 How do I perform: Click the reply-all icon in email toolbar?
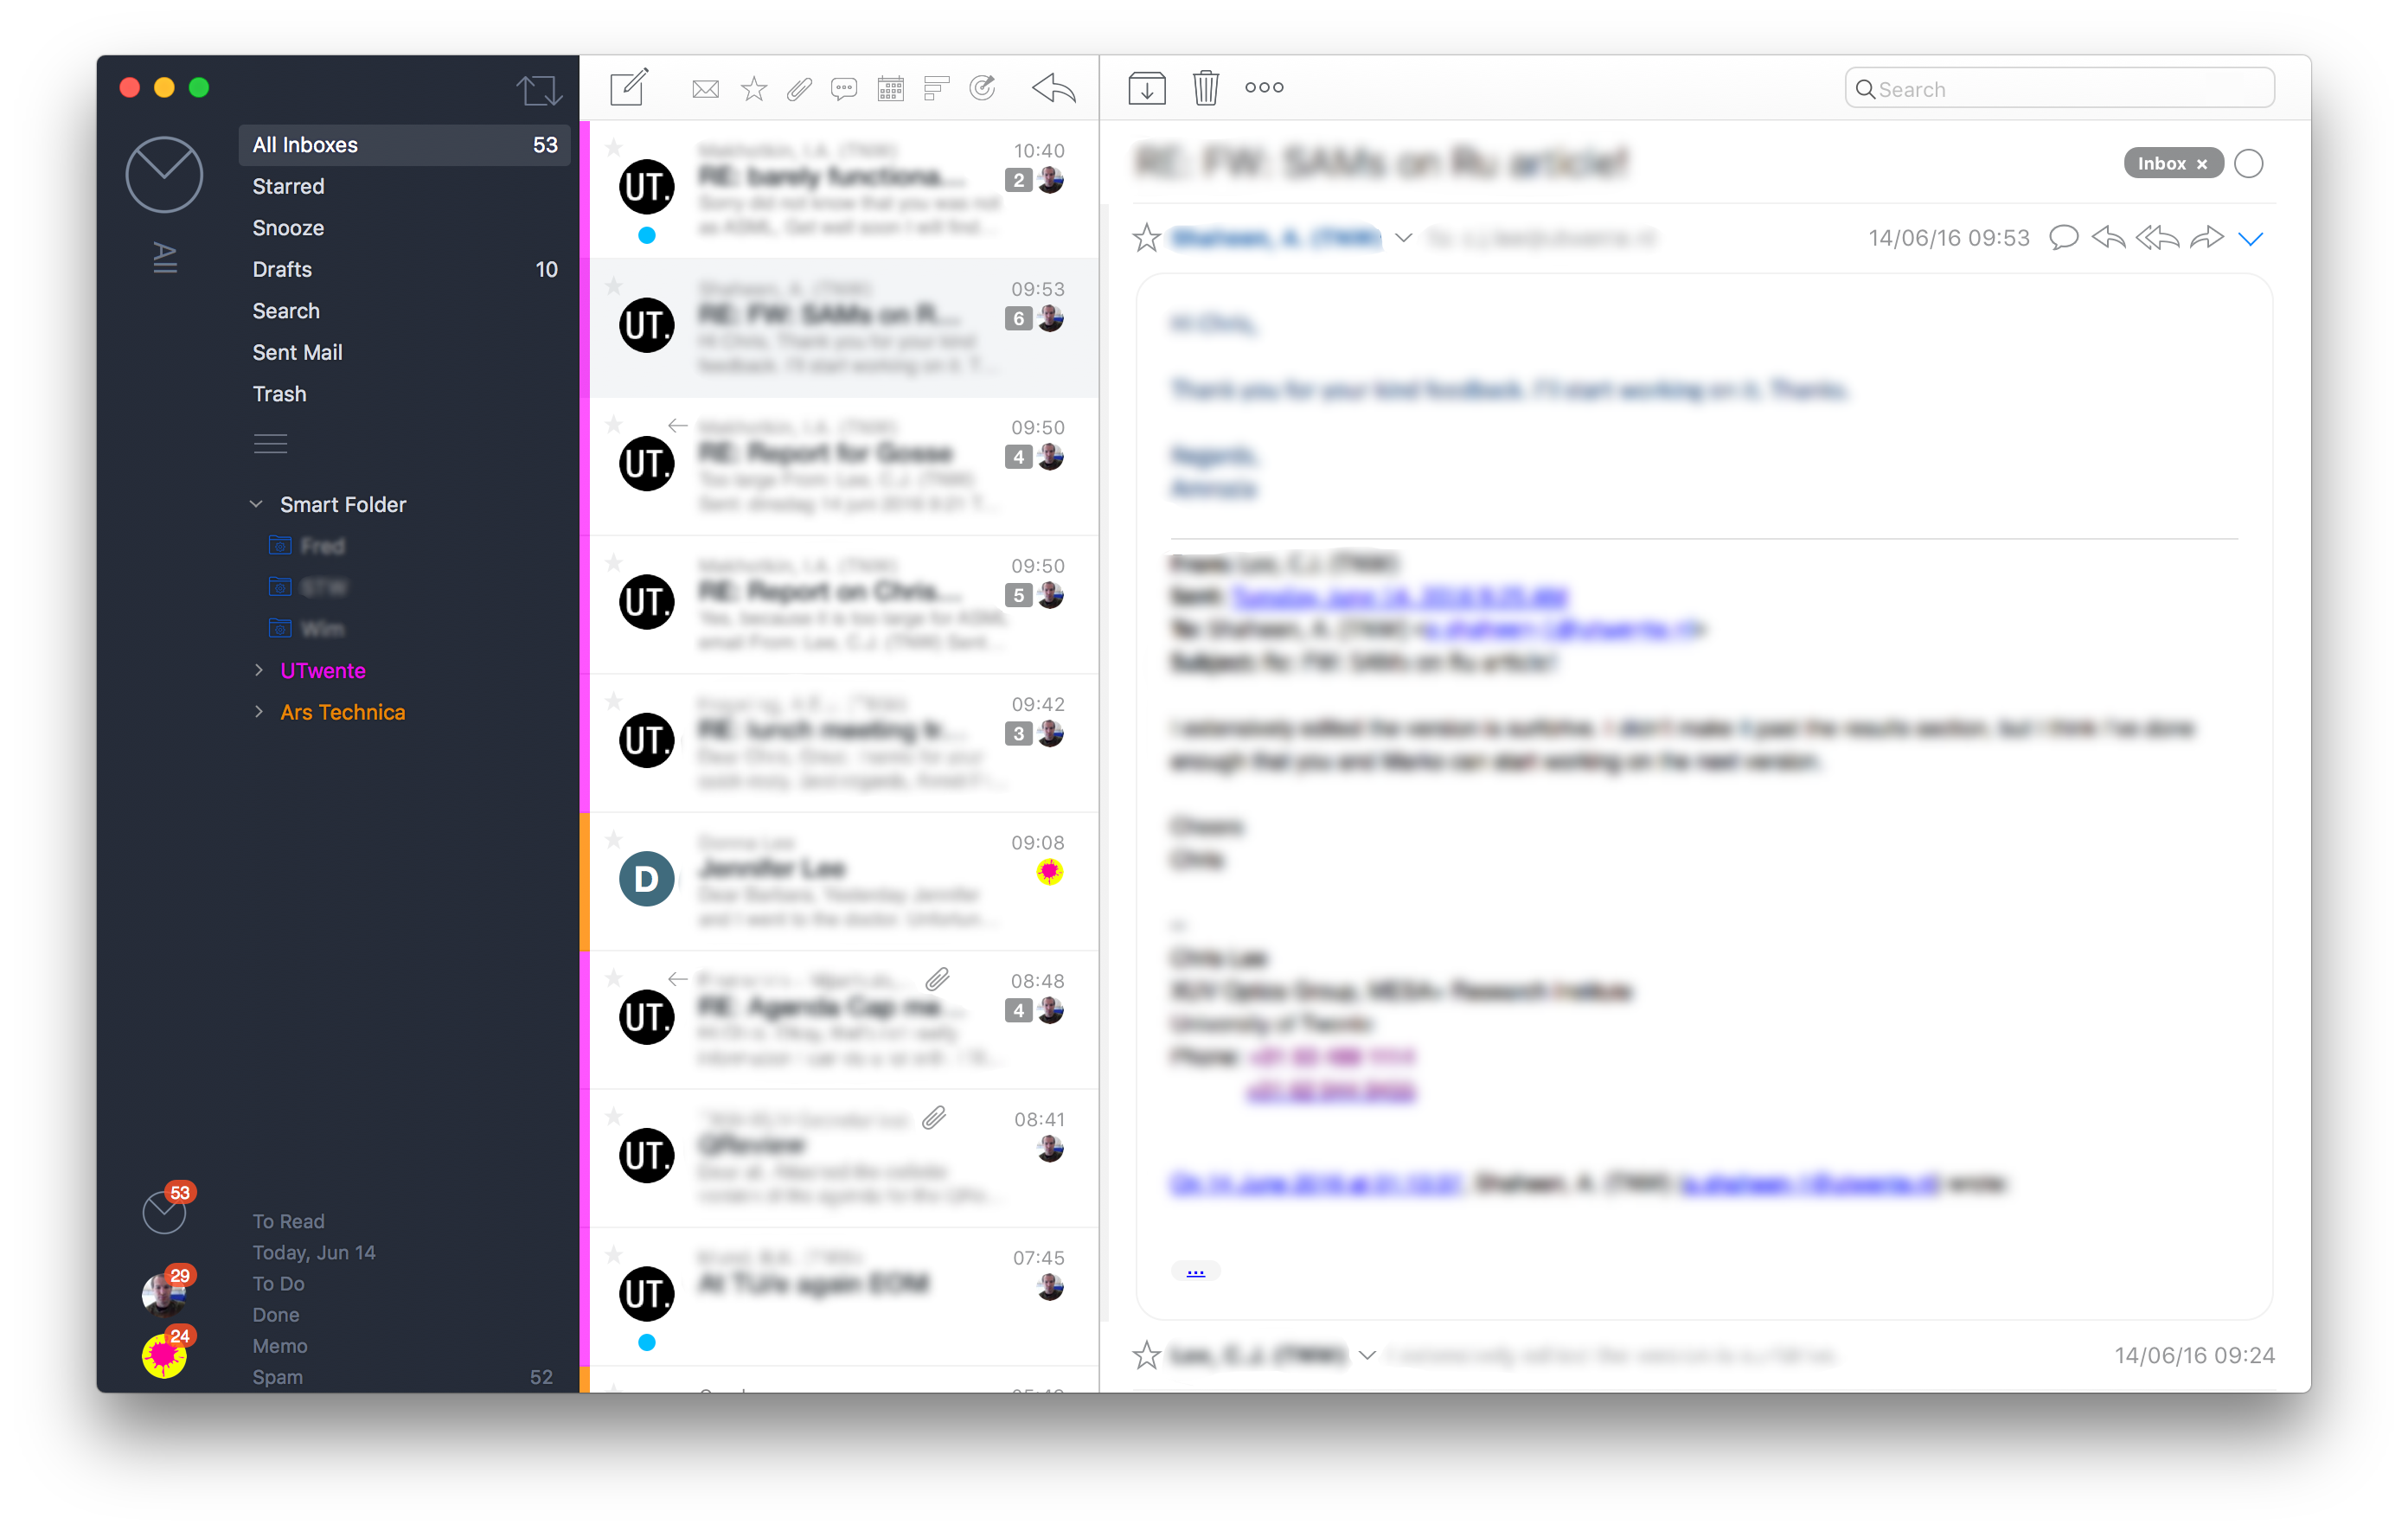(2155, 235)
